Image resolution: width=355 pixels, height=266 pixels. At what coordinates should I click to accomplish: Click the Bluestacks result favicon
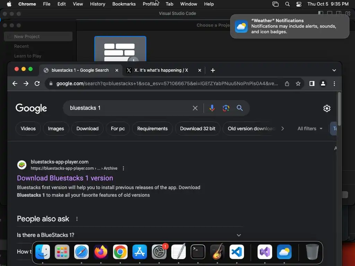(22, 165)
